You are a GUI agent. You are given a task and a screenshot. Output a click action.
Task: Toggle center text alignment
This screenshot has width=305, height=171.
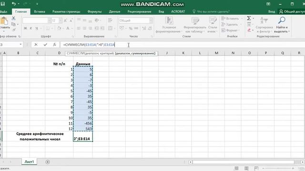[84, 28]
